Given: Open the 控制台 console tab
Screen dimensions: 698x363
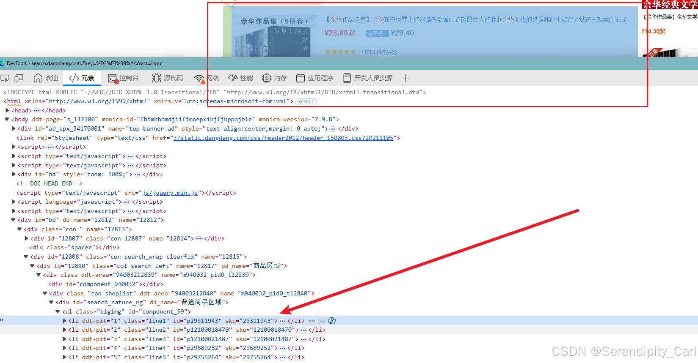Looking at the screenshot, I should pyautogui.click(x=123, y=78).
